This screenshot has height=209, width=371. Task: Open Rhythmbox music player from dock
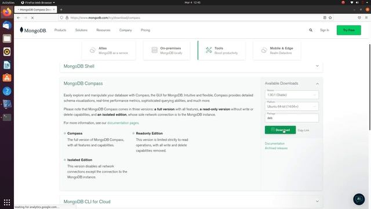click(7, 52)
